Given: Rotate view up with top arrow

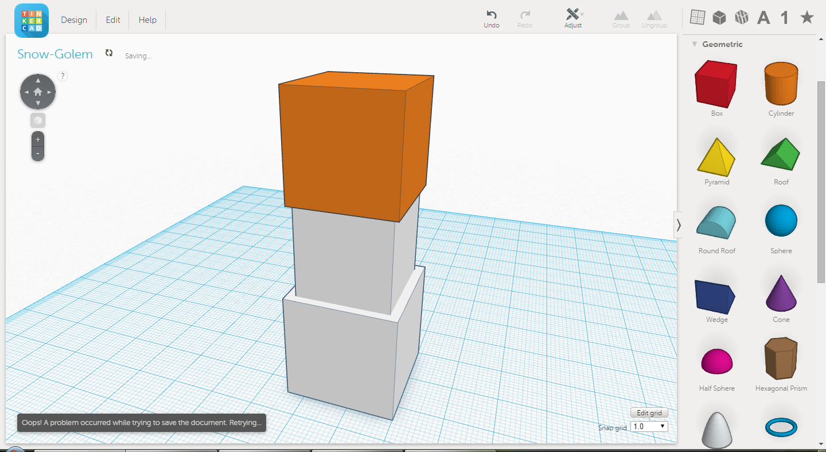Looking at the screenshot, I should tap(38, 80).
